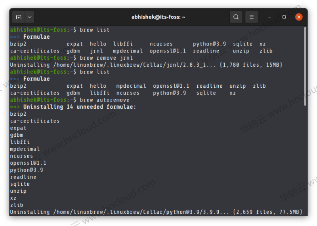Image resolution: width=317 pixels, height=226 pixels.
Task: Click 'sqlite' in the uninstall list
Action: coord(20,184)
